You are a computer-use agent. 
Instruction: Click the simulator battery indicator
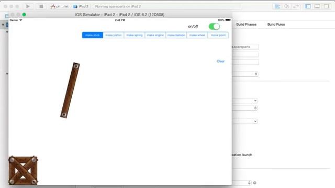point(228,20)
